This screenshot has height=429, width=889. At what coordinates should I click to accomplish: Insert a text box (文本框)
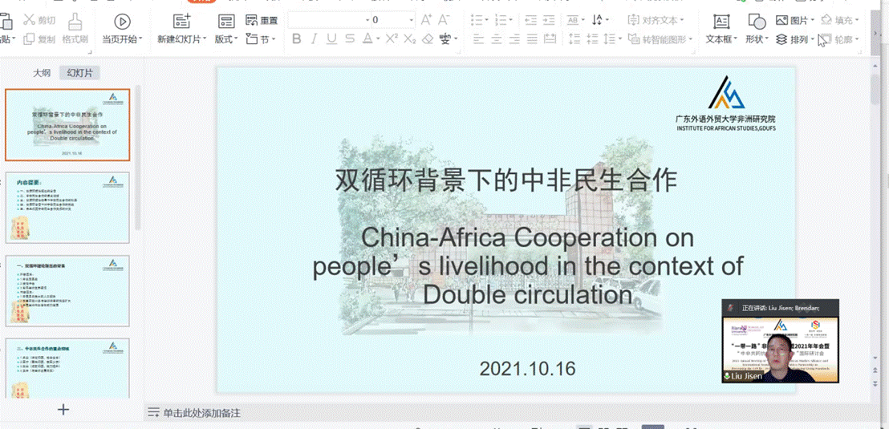coord(721,22)
